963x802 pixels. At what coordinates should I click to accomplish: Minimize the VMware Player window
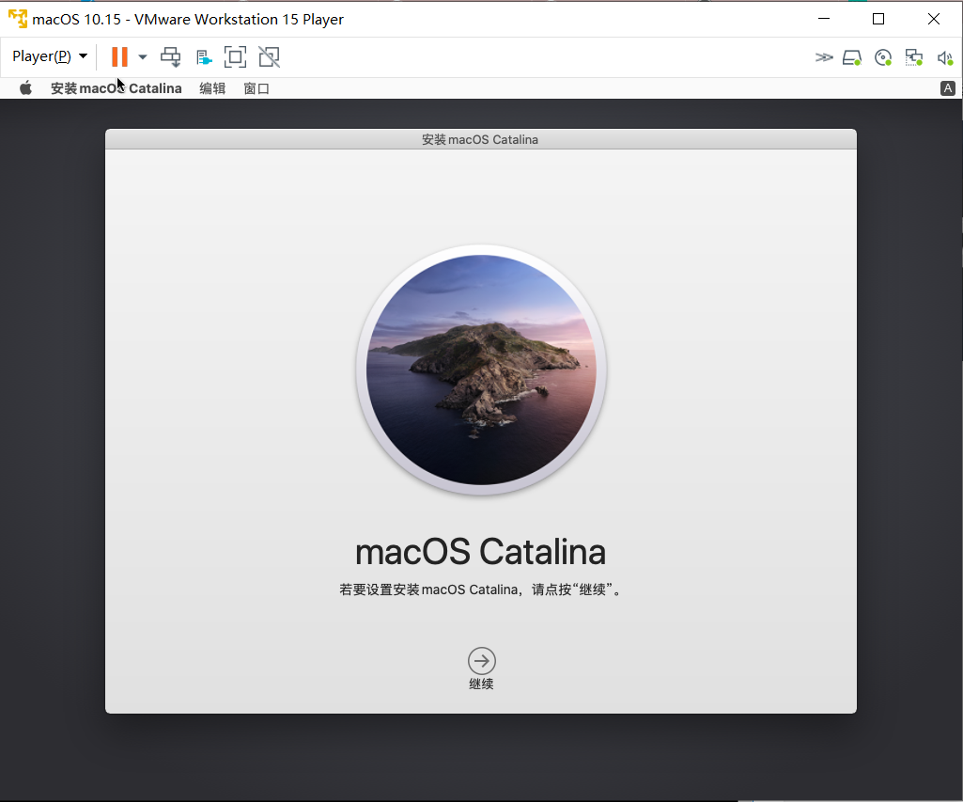point(824,19)
